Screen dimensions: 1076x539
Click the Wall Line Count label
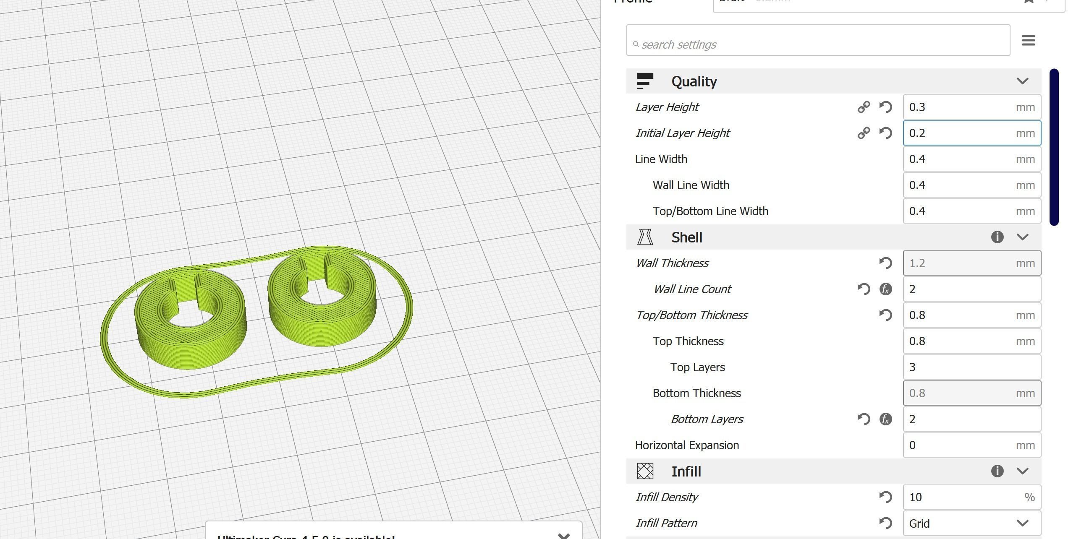click(x=692, y=289)
